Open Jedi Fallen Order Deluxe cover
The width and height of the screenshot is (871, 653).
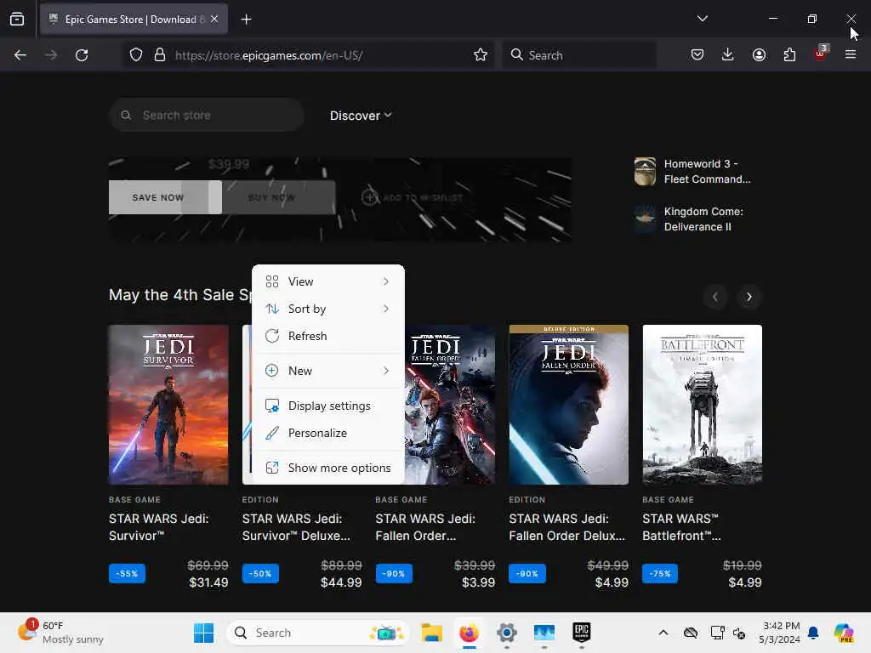[569, 405]
